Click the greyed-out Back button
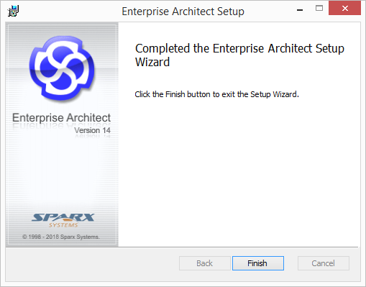 coord(204,263)
